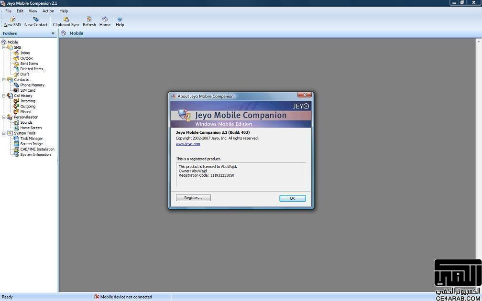Click the Mobile root node icon
482x301 pixels.
point(4,42)
